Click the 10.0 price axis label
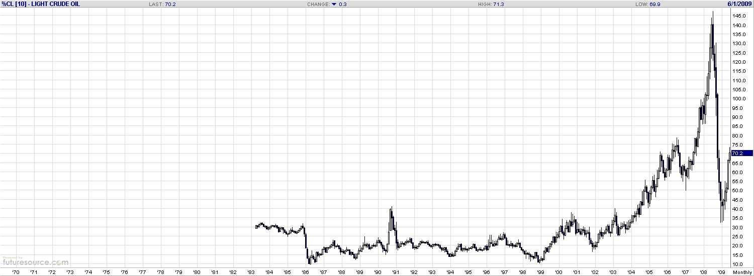Image resolution: width=754 pixels, height=276 pixels. click(737, 264)
